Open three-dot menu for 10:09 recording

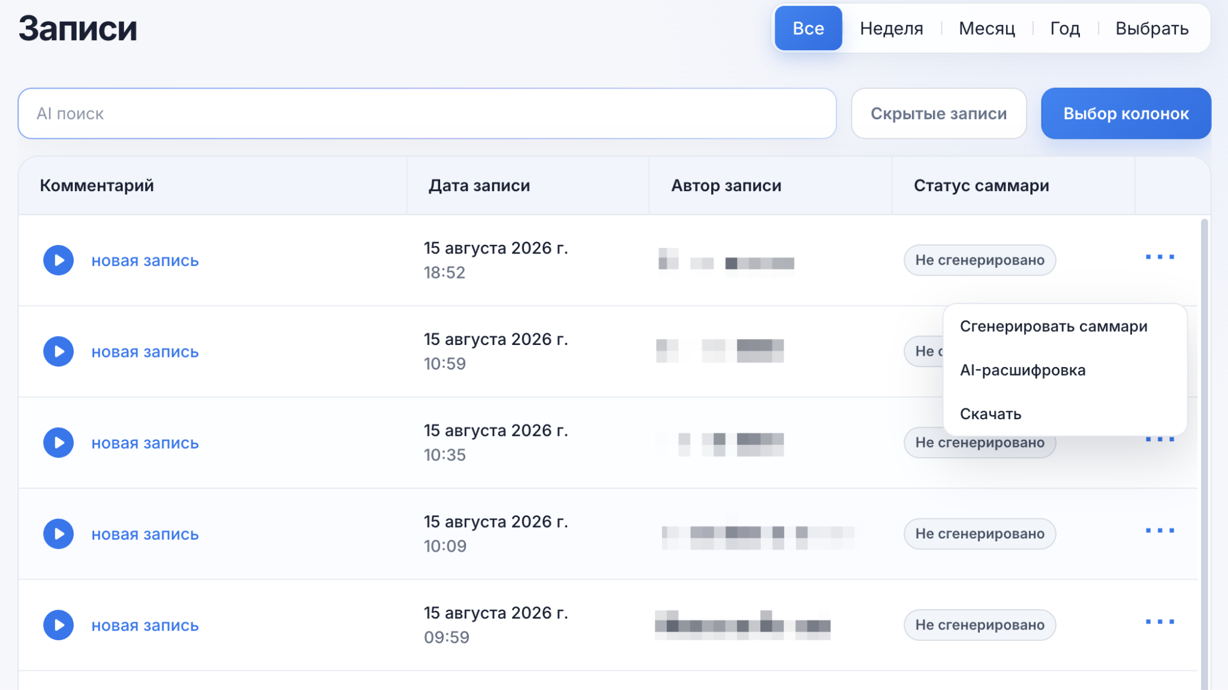[1160, 531]
